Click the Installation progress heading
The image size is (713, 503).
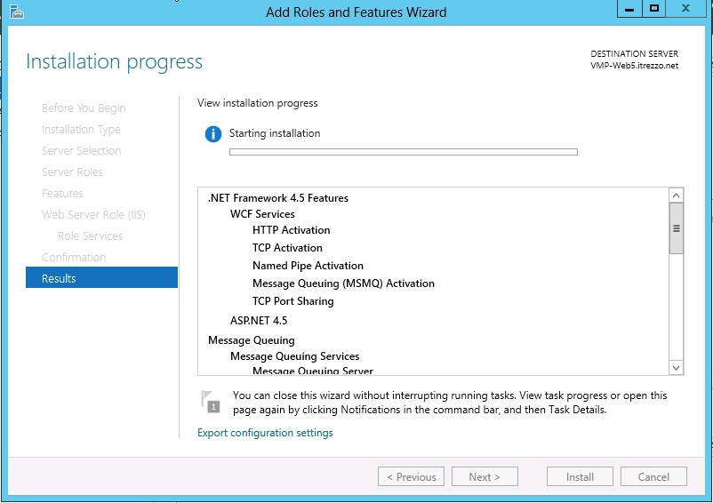[114, 62]
